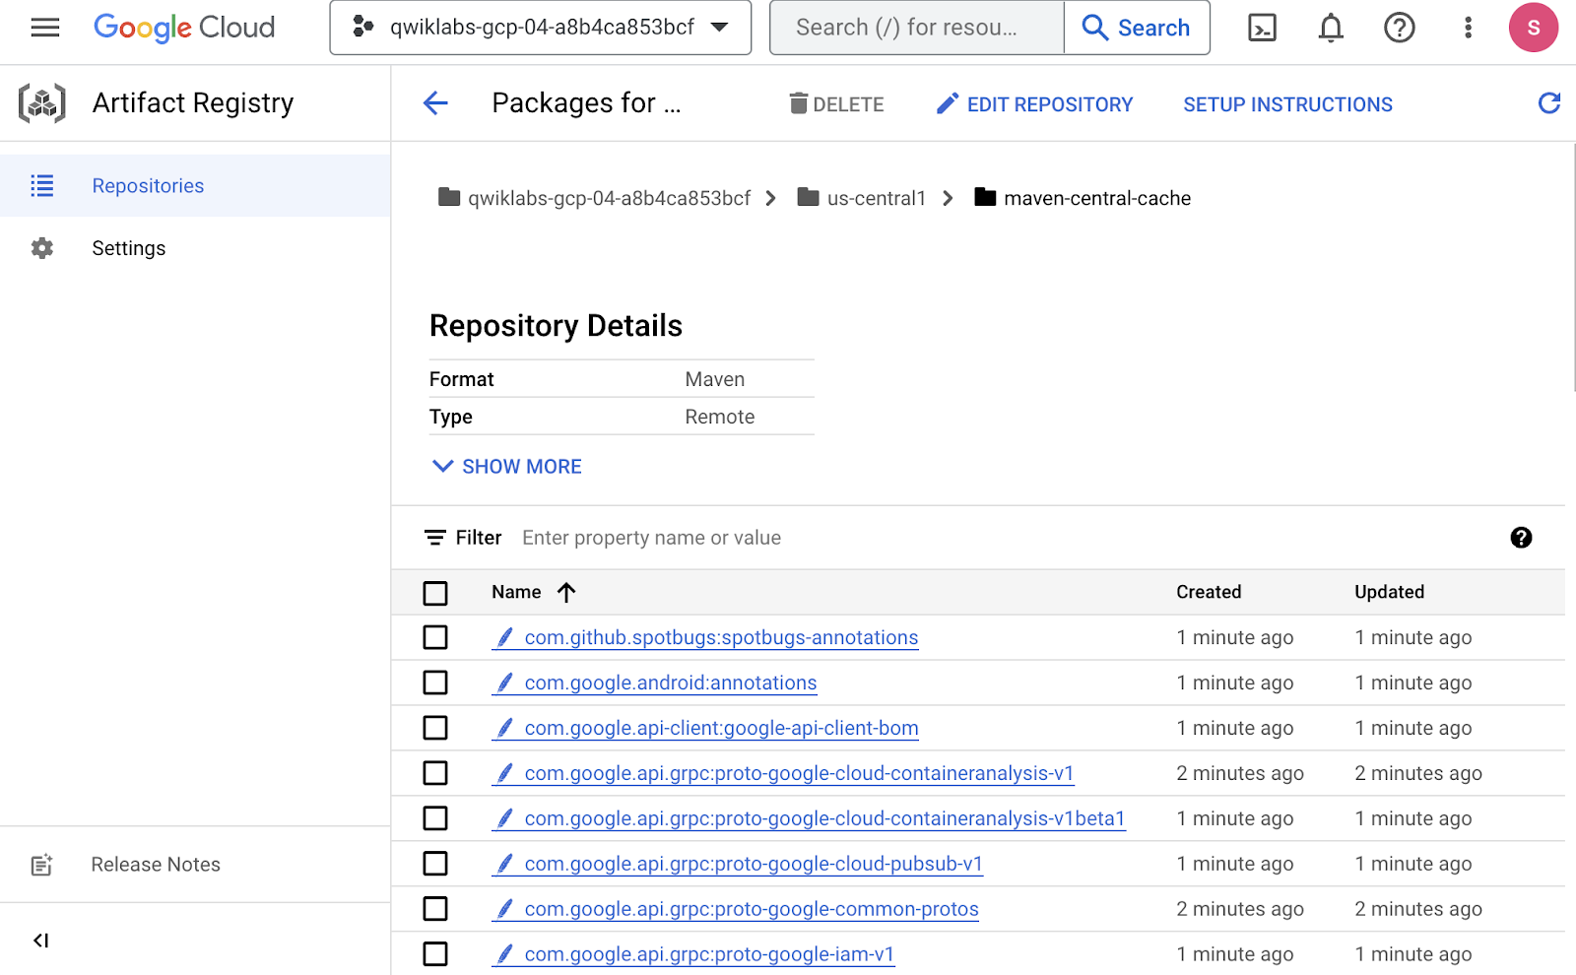The height and width of the screenshot is (975, 1576).
Task: Click the Name column sort arrow
Action: tap(565, 592)
